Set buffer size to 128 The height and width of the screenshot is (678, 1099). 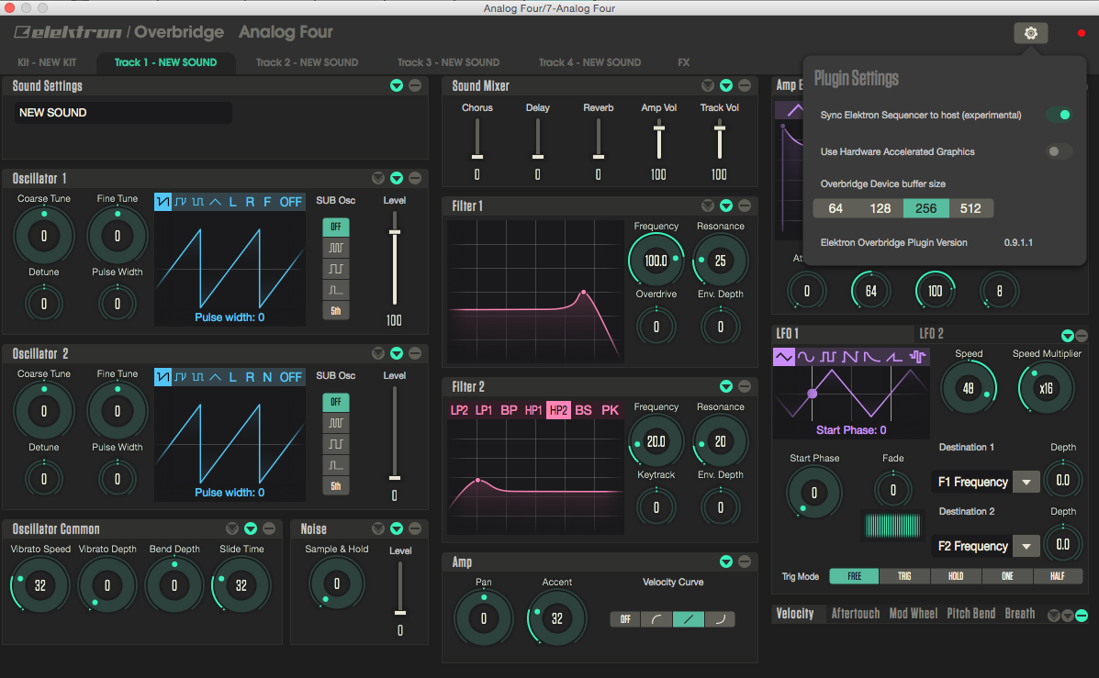click(x=880, y=208)
